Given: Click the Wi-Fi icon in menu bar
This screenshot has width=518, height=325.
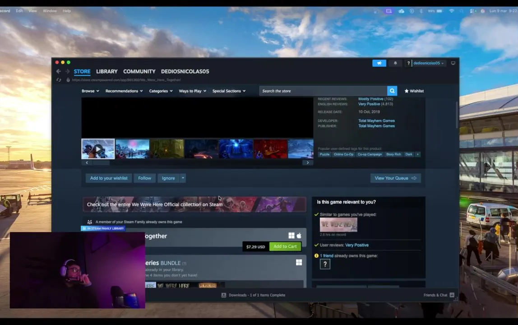Looking at the screenshot, I should pyautogui.click(x=451, y=11).
